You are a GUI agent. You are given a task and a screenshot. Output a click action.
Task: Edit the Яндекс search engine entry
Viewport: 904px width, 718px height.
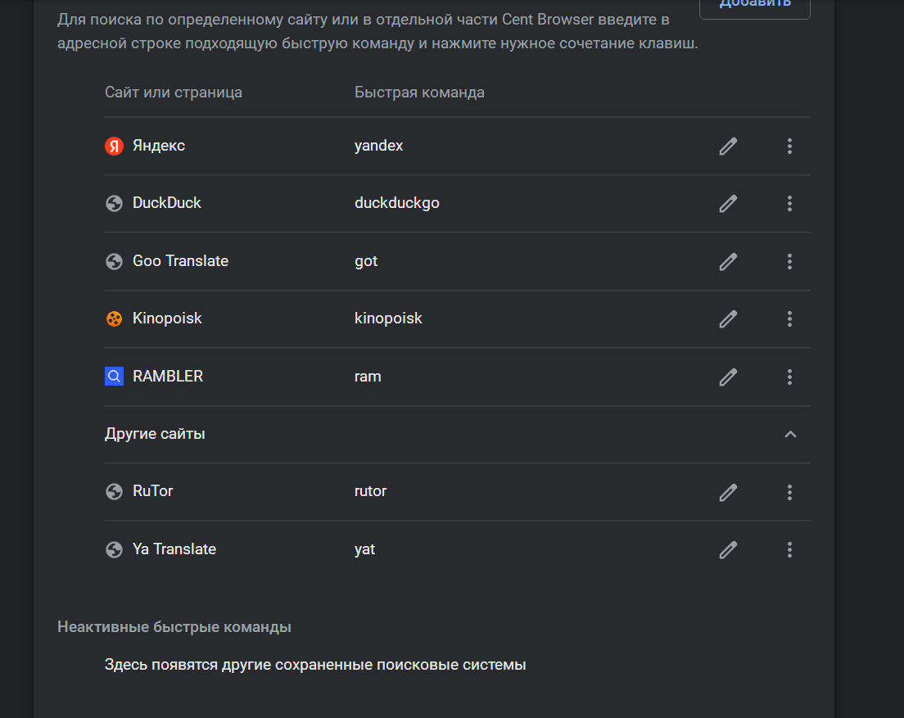728,147
